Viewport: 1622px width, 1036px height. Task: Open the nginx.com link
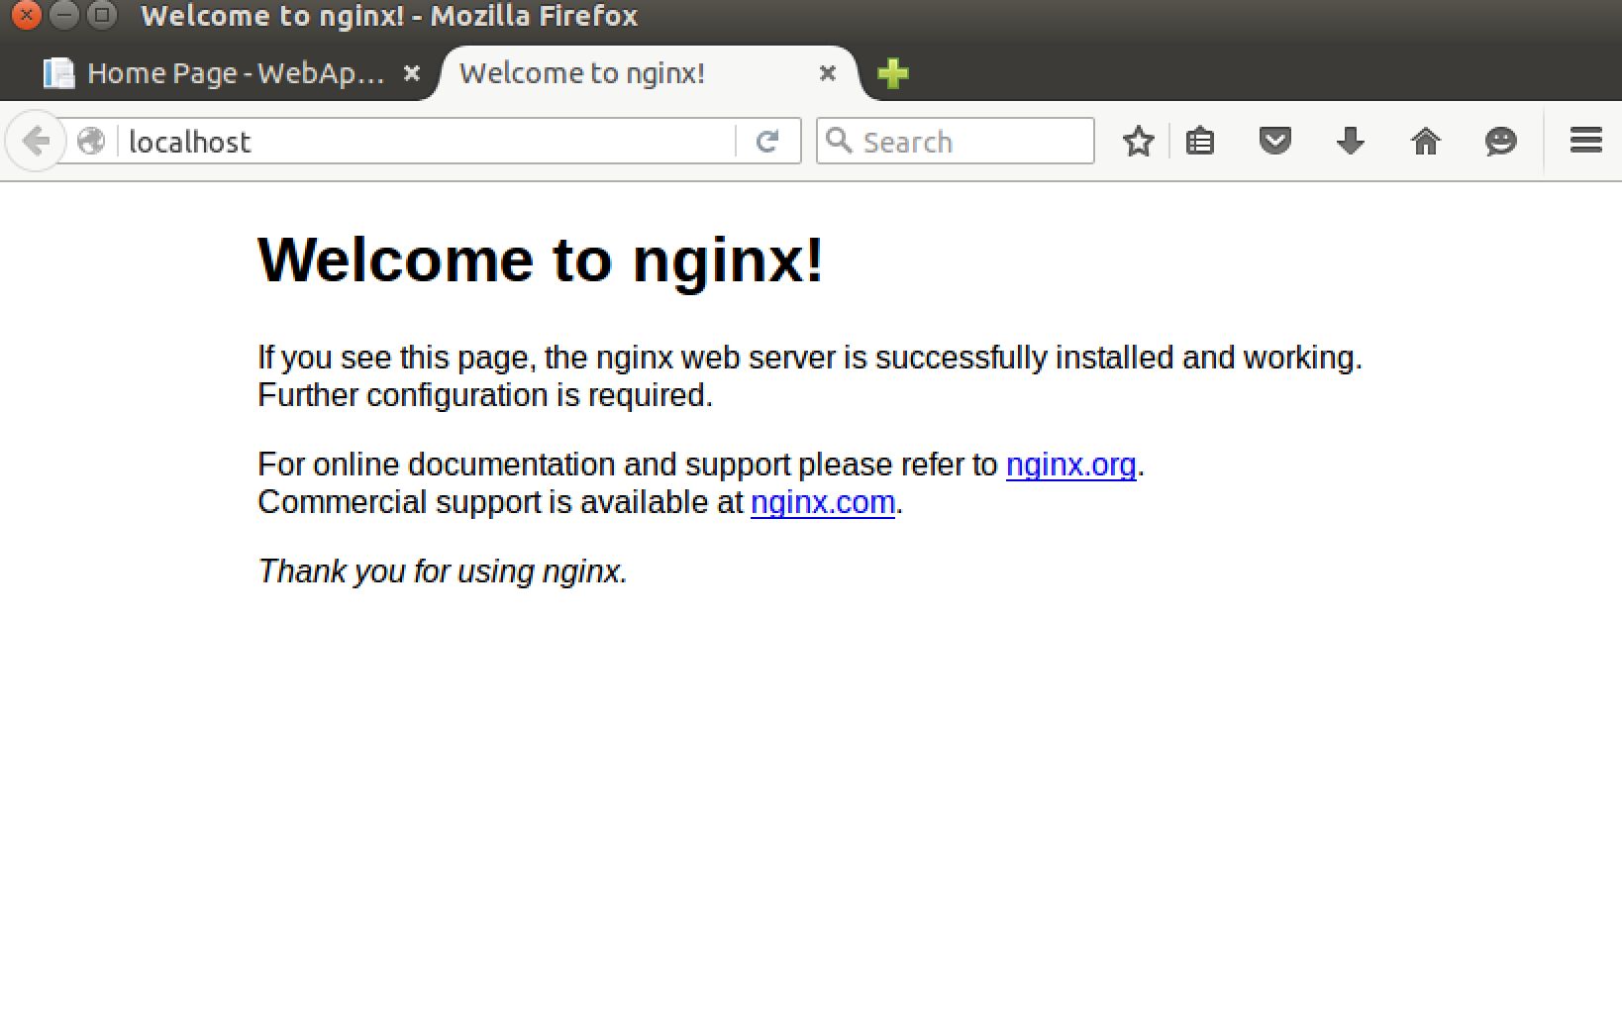(x=823, y=502)
